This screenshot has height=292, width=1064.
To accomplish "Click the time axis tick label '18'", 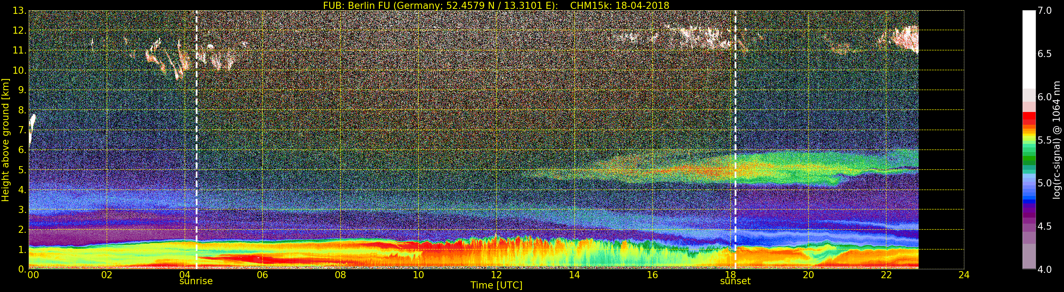I will [730, 275].
